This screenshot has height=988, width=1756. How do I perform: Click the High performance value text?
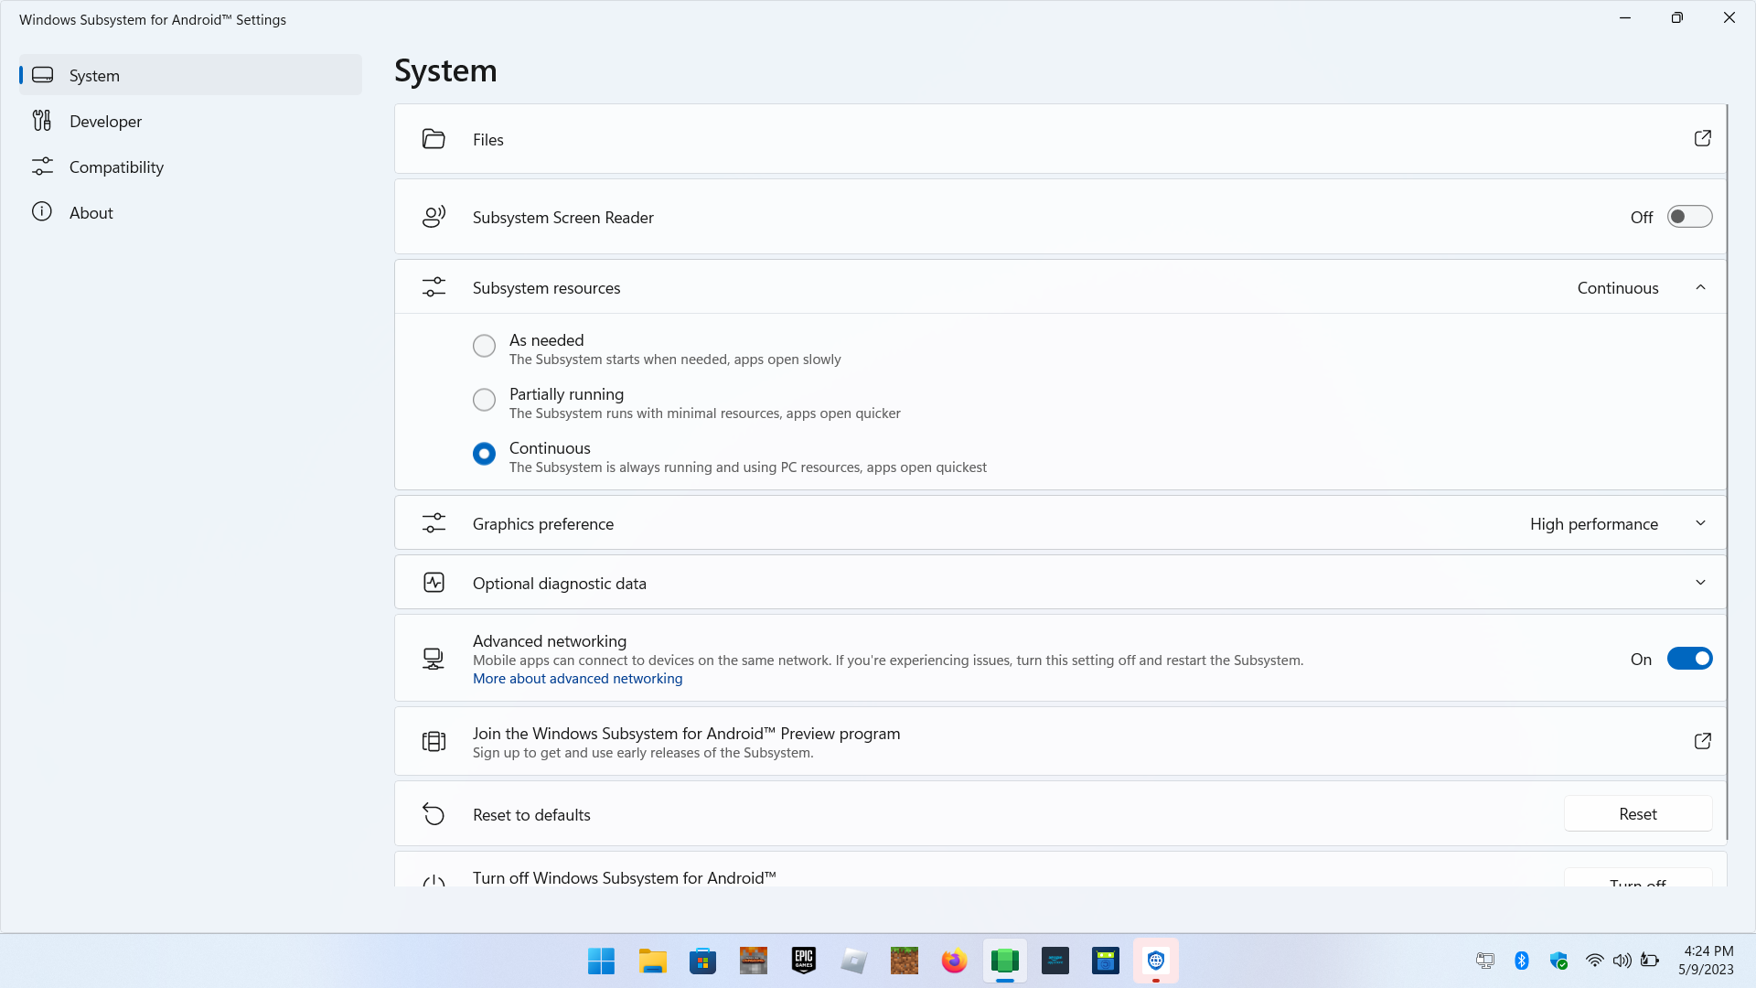[1594, 524]
